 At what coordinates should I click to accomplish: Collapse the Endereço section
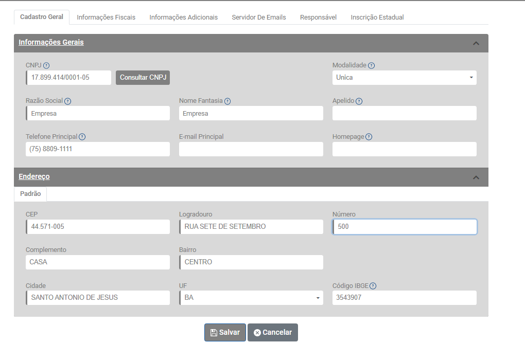click(476, 177)
